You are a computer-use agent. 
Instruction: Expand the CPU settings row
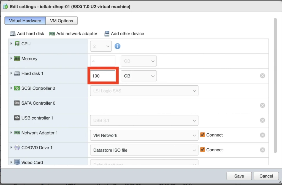click(x=11, y=44)
